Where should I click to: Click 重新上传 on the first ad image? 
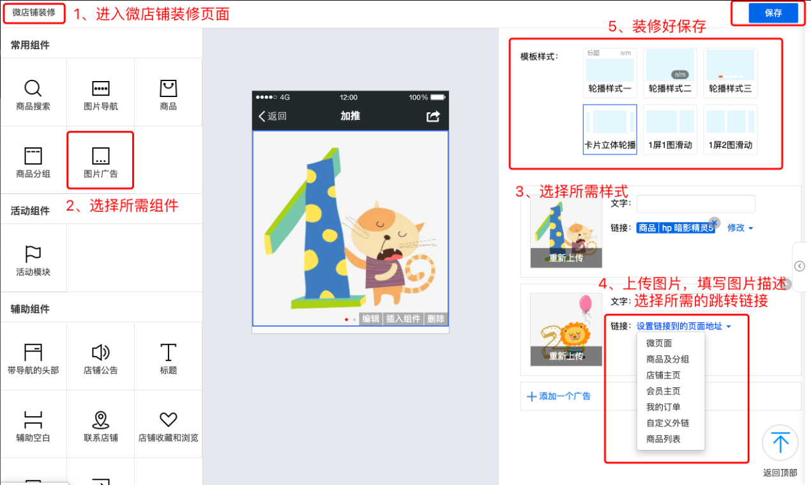tap(566, 258)
